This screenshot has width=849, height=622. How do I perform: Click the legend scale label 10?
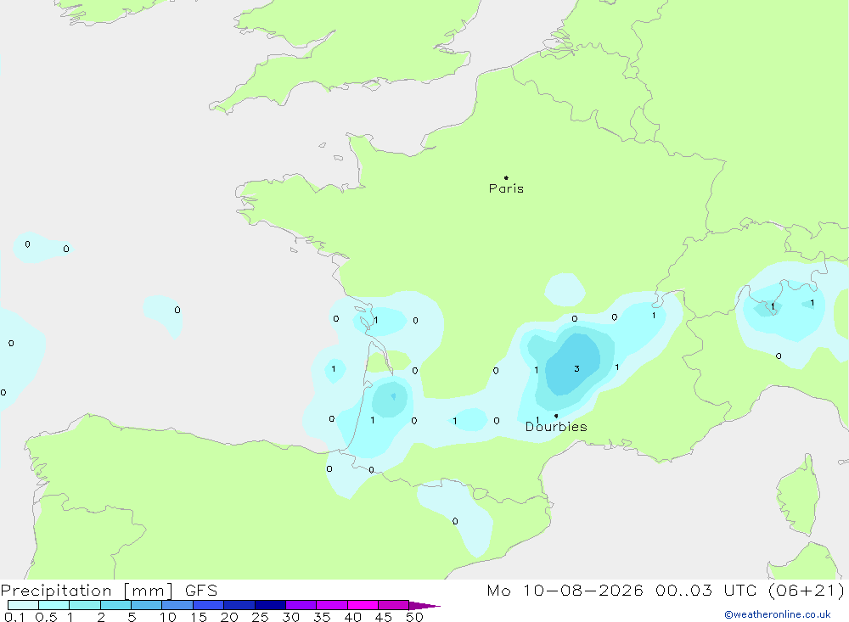tap(168, 617)
